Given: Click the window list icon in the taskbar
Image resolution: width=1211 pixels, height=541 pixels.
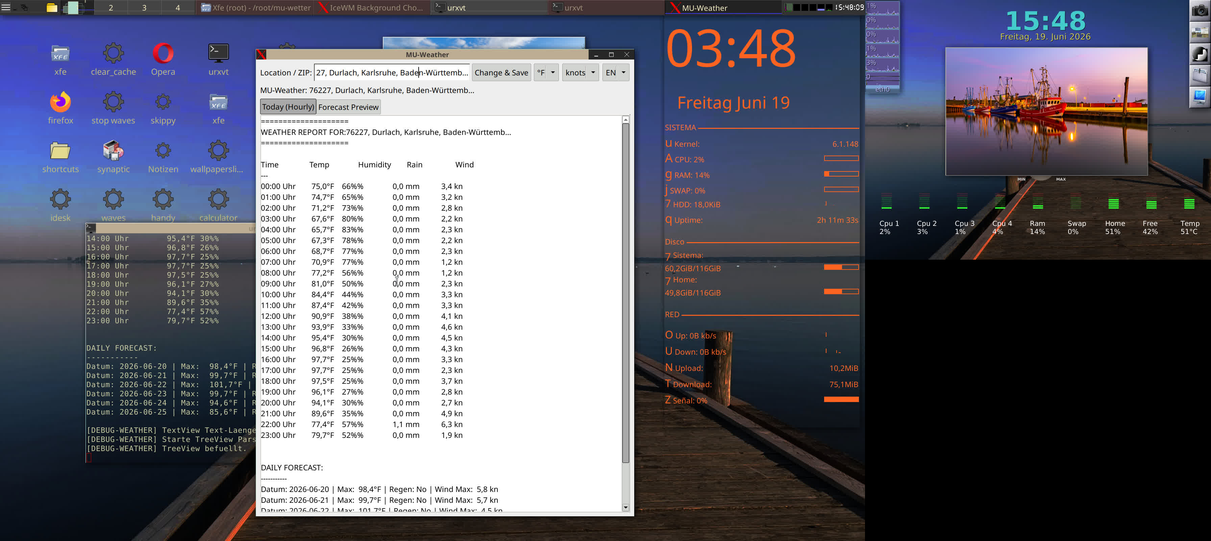Looking at the screenshot, I should tap(24, 7).
